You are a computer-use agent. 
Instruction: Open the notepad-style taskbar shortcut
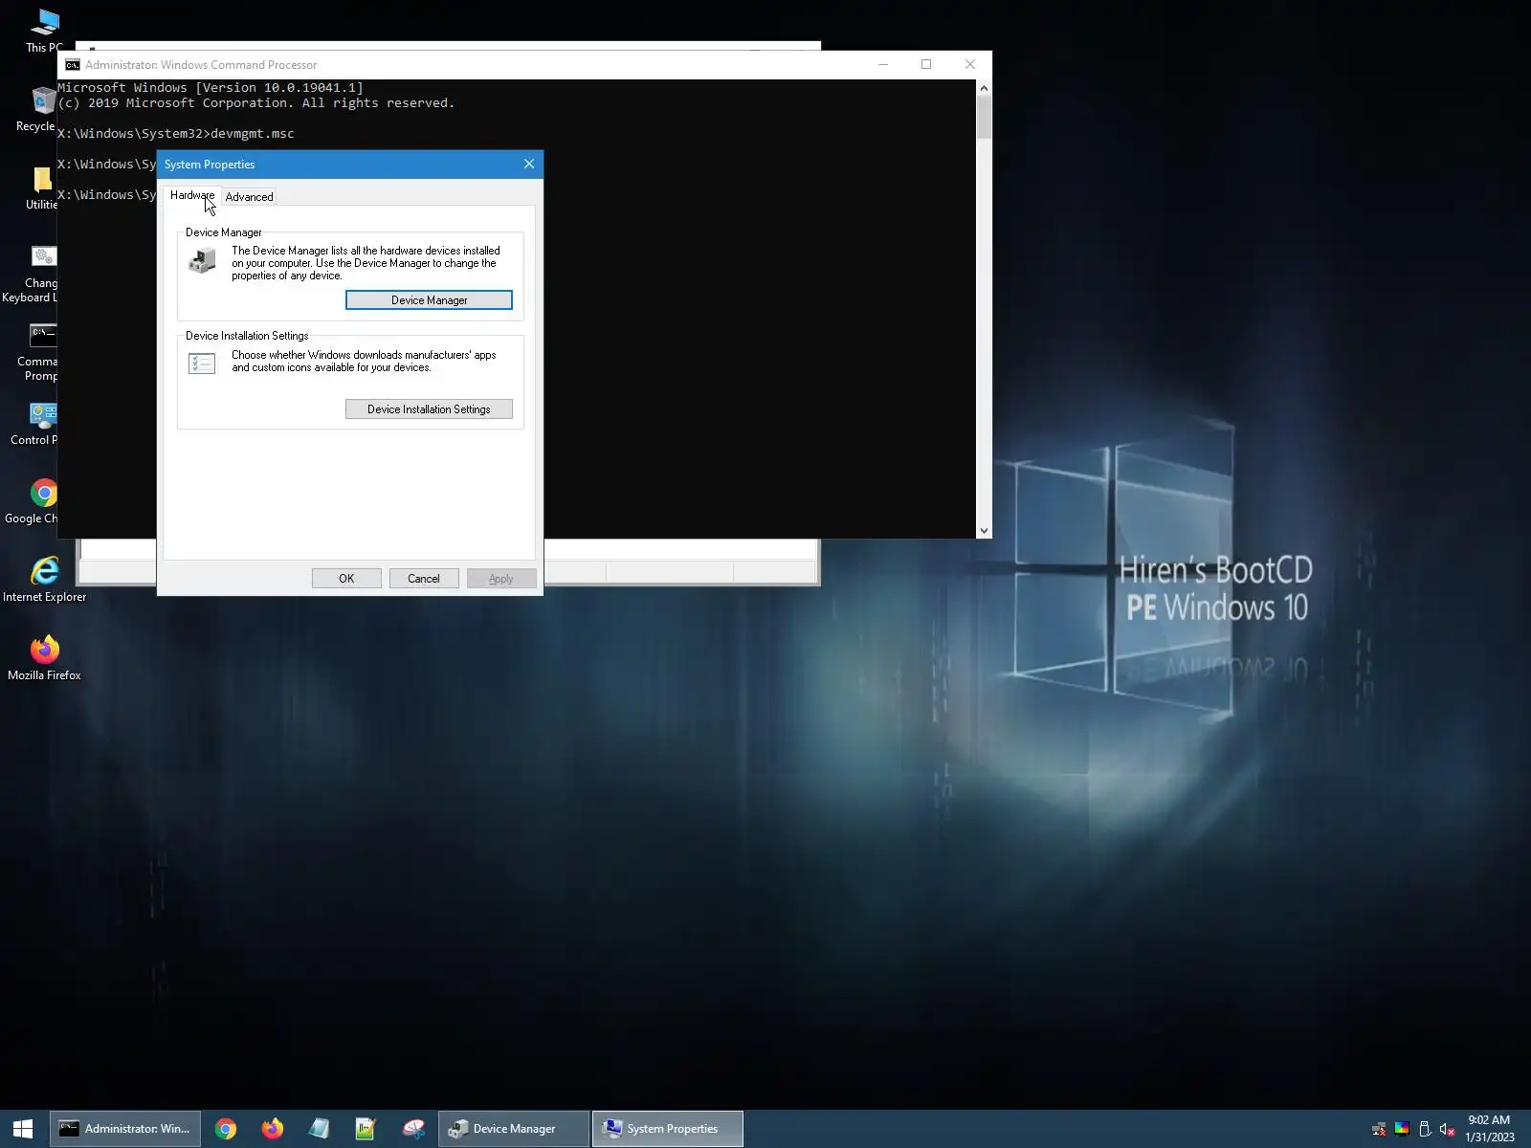click(319, 1129)
